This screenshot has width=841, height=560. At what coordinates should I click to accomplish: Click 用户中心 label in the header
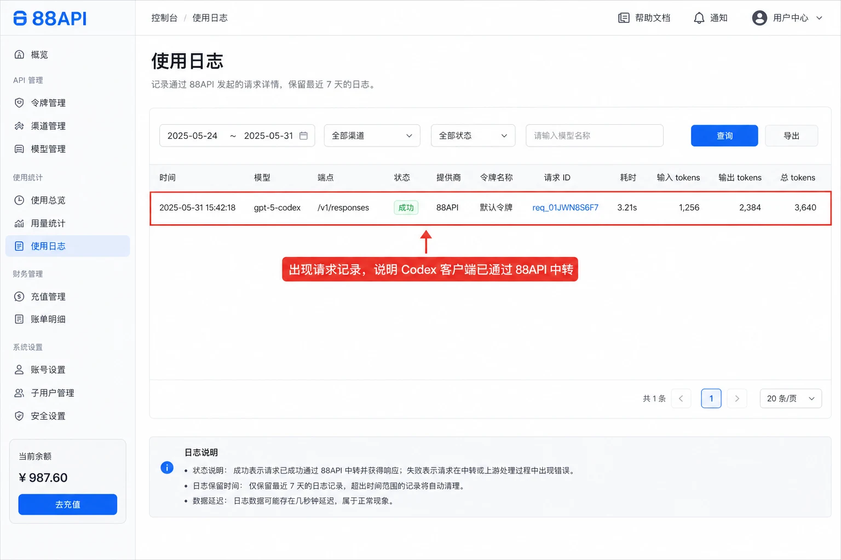coord(791,18)
